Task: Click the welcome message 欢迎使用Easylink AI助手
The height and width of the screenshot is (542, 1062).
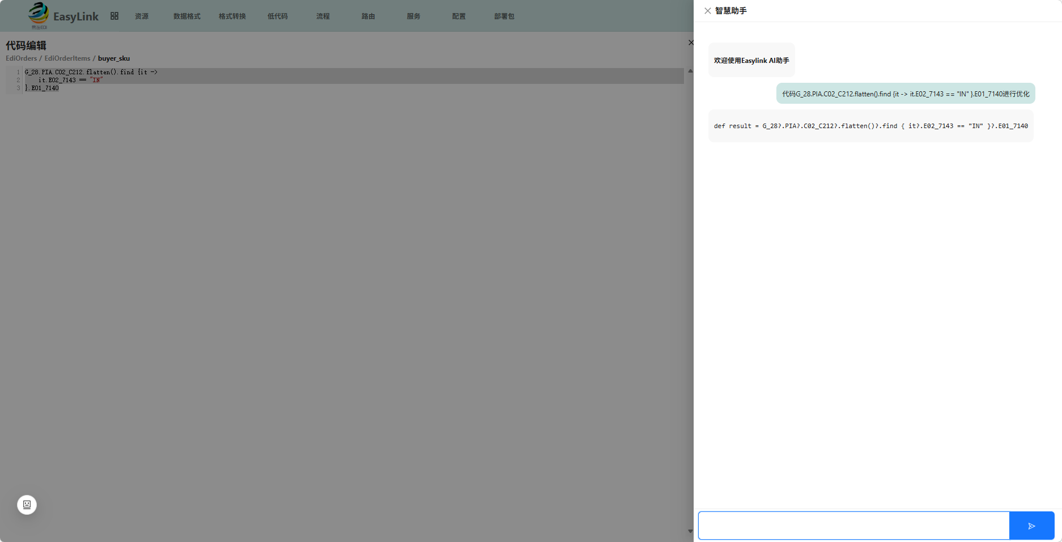Action: 751,60
